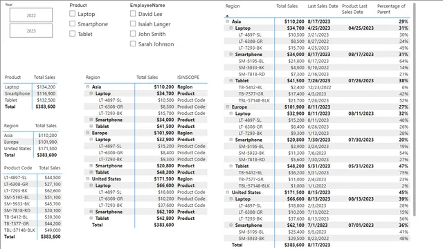Click the 75% percentage of parent cell
The image size is (443, 249).
404,172
